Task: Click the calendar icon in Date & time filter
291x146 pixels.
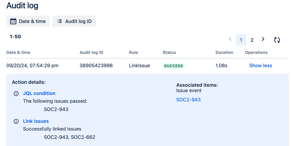Action: pyautogui.click(x=13, y=21)
